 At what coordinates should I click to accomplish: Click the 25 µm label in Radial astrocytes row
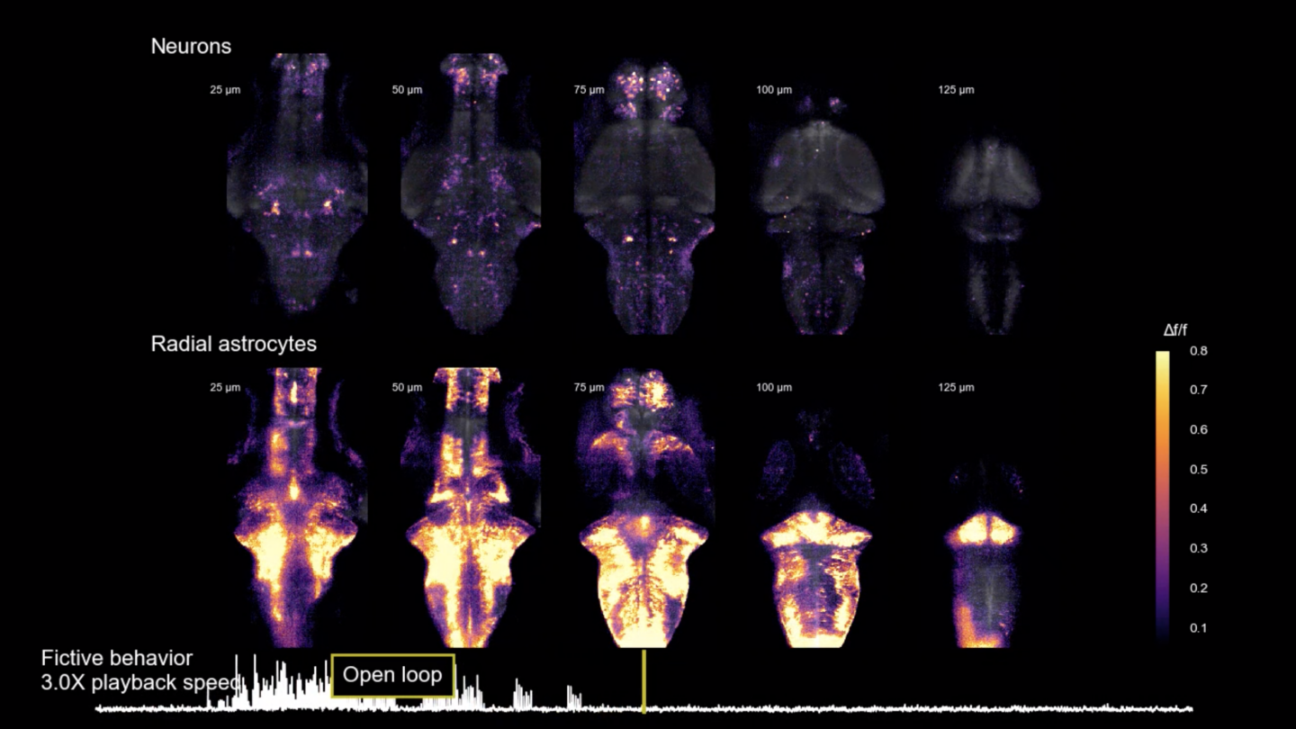225,388
